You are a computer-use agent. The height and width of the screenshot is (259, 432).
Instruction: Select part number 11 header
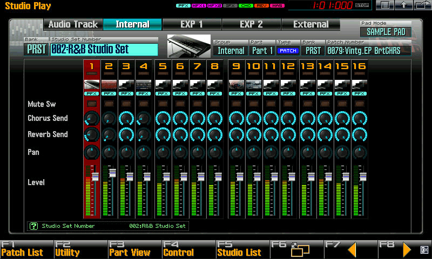click(x=271, y=66)
